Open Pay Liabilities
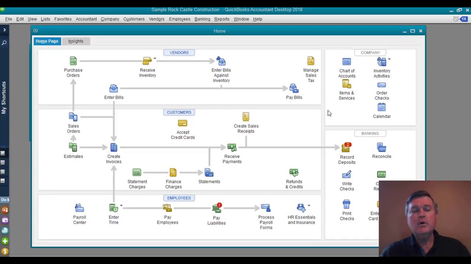 (216, 208)
